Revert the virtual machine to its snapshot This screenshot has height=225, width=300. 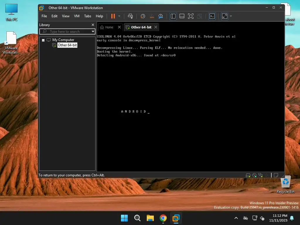(152, 16)
